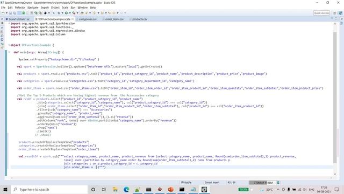Click the Save All toolbar icon
The image size is (344, 194).
(15, 13)
